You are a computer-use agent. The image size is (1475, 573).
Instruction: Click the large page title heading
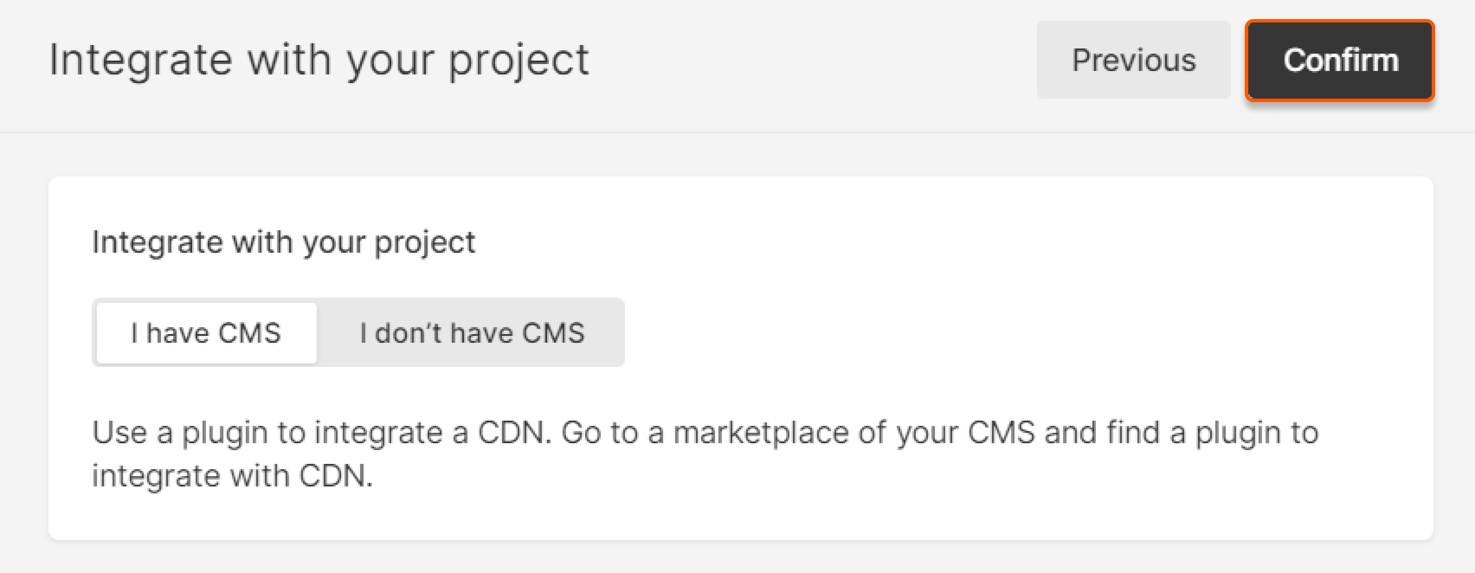tap(319, 60)
